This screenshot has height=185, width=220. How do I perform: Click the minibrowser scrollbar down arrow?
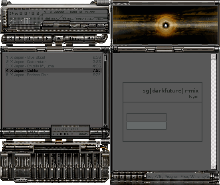[214, 167]
